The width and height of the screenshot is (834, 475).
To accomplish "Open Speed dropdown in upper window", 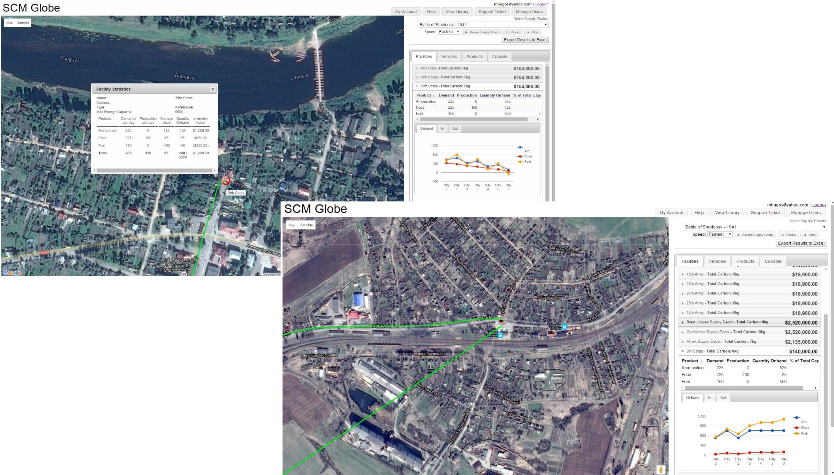I will [x=449, y=32].
